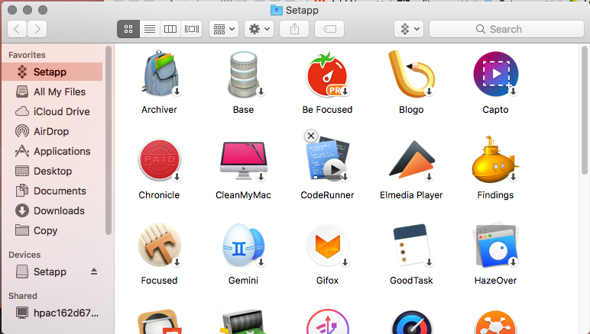Expand the Action gear menu
This screenshot has height=334, width=590.
258,29
